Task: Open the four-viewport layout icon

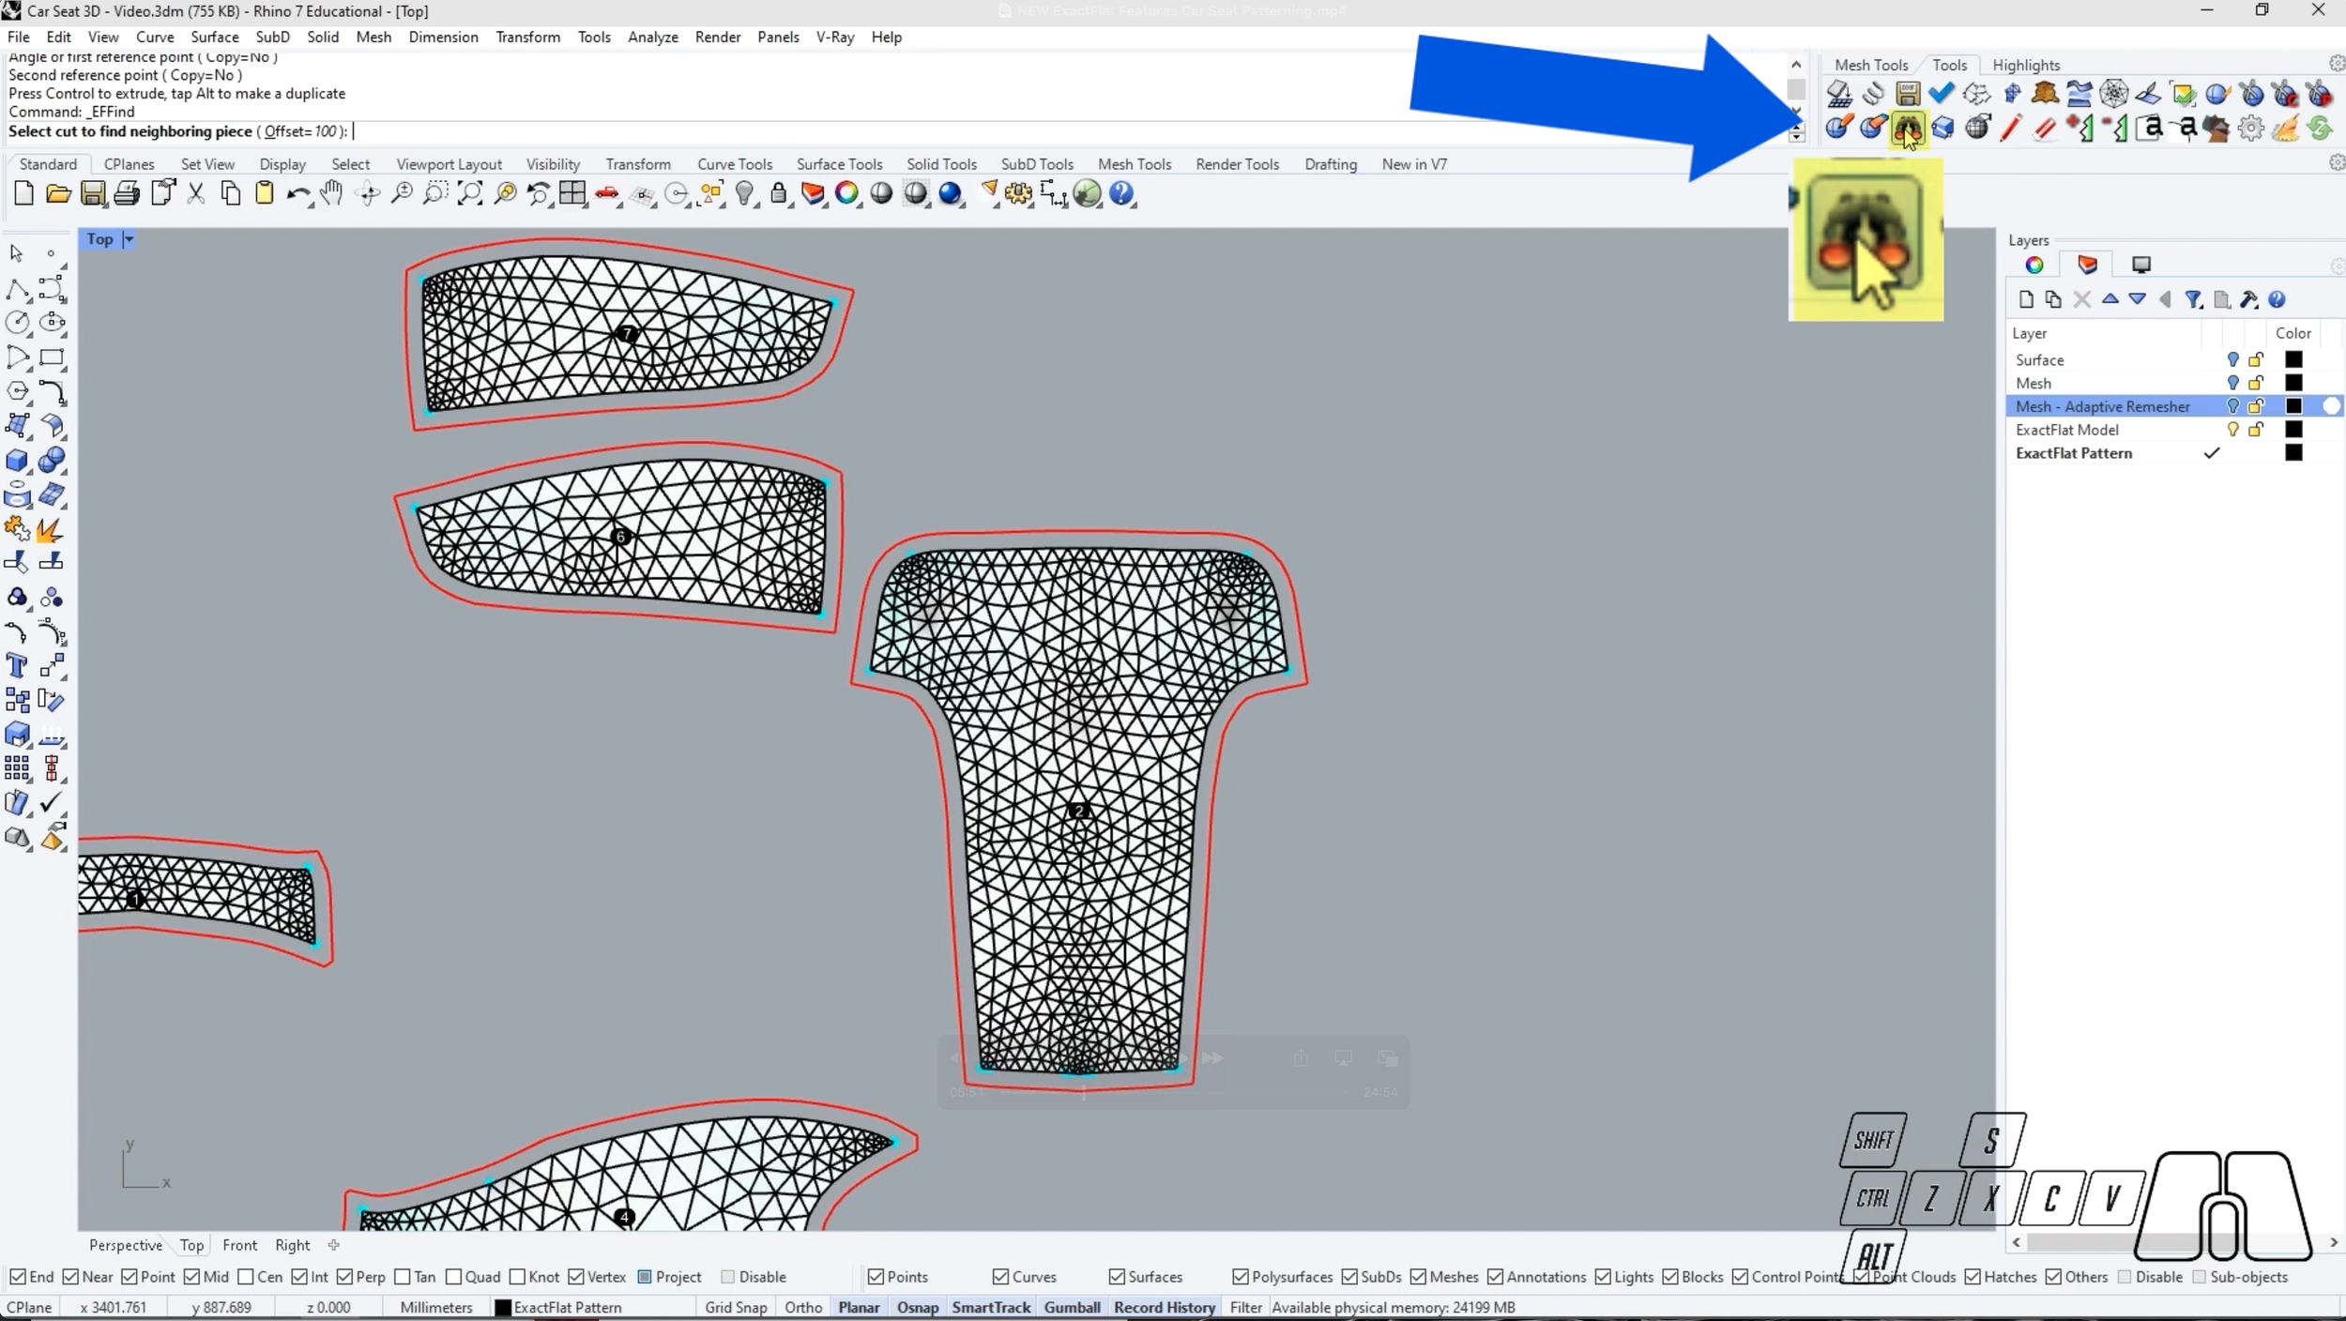Action: pos(571,194)
